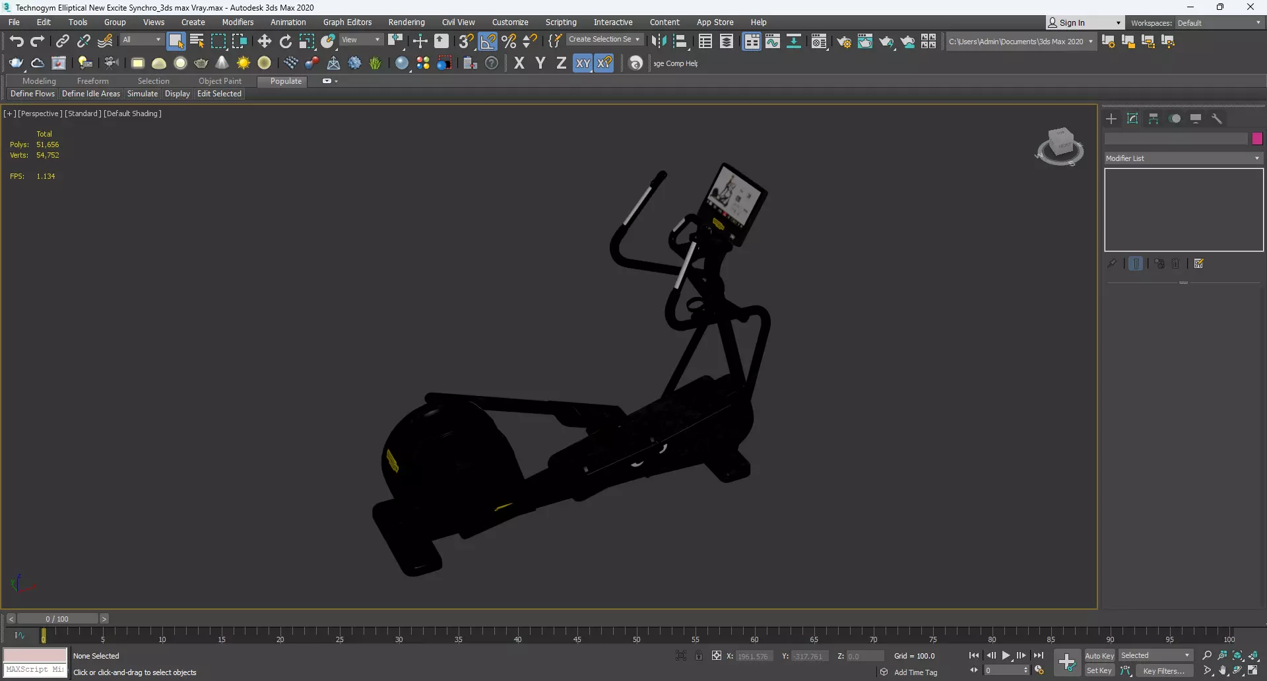The height and width of the screenshot is (681, 1267).
Task: Click the green grass foliage icon
Action: tap(375, 63)
